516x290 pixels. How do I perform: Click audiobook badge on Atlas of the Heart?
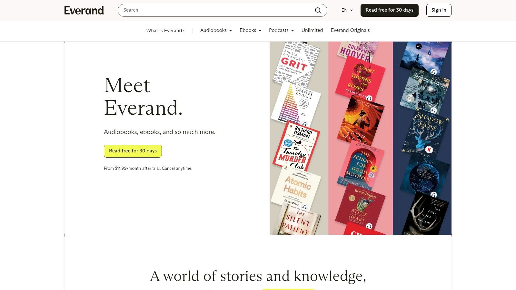coord(369,226)
